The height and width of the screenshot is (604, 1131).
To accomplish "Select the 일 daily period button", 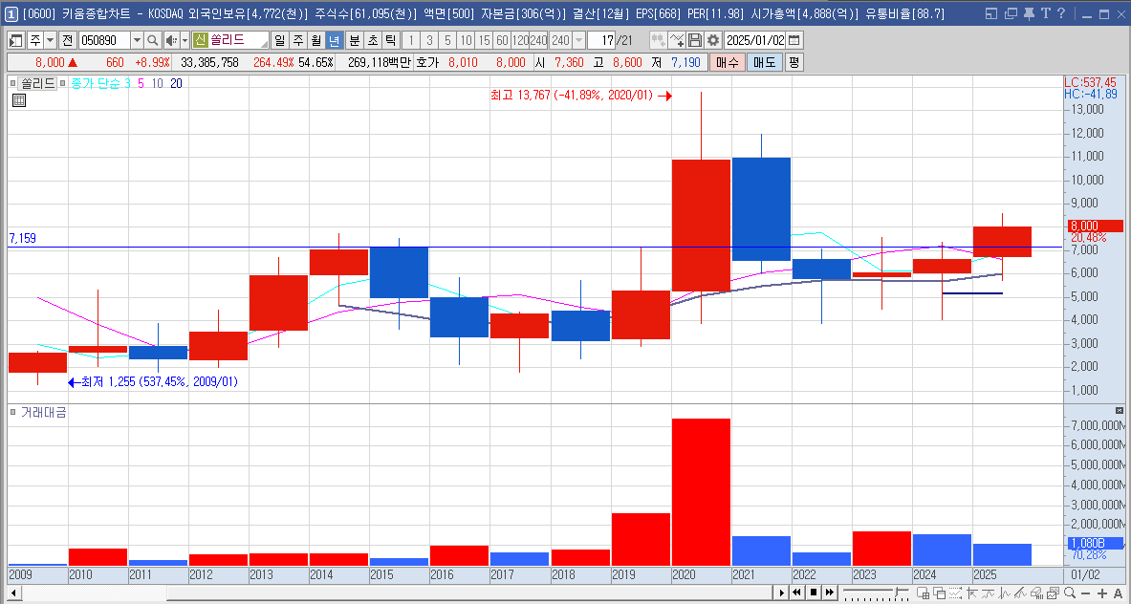I will point(279,40).
